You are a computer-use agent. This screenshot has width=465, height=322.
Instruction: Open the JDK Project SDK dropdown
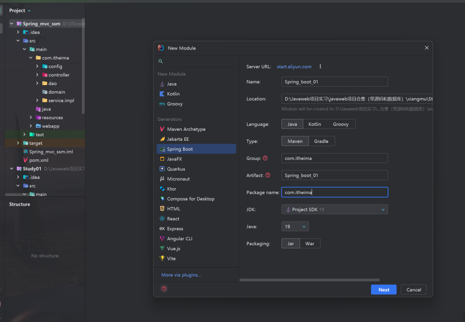pos(335,209)
